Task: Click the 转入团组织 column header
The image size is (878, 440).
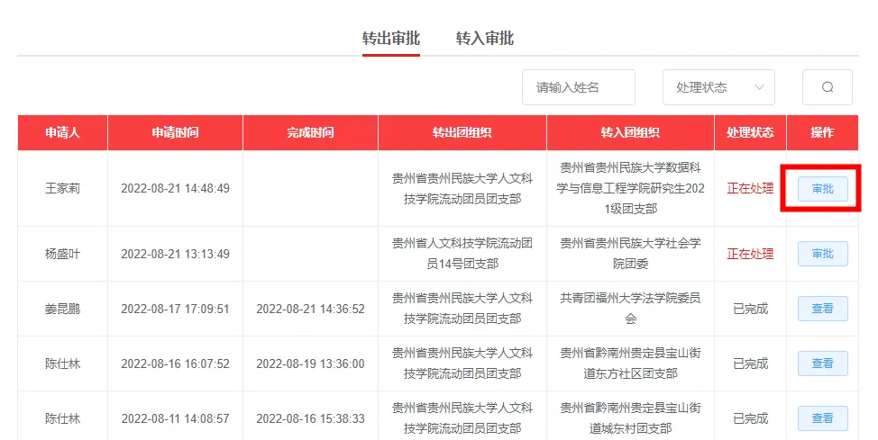Action: tap(630, 132)
